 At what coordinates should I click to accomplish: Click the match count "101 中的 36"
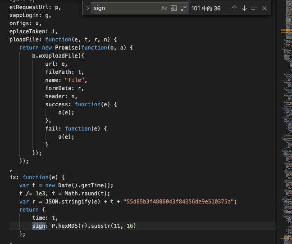point(206,9)
